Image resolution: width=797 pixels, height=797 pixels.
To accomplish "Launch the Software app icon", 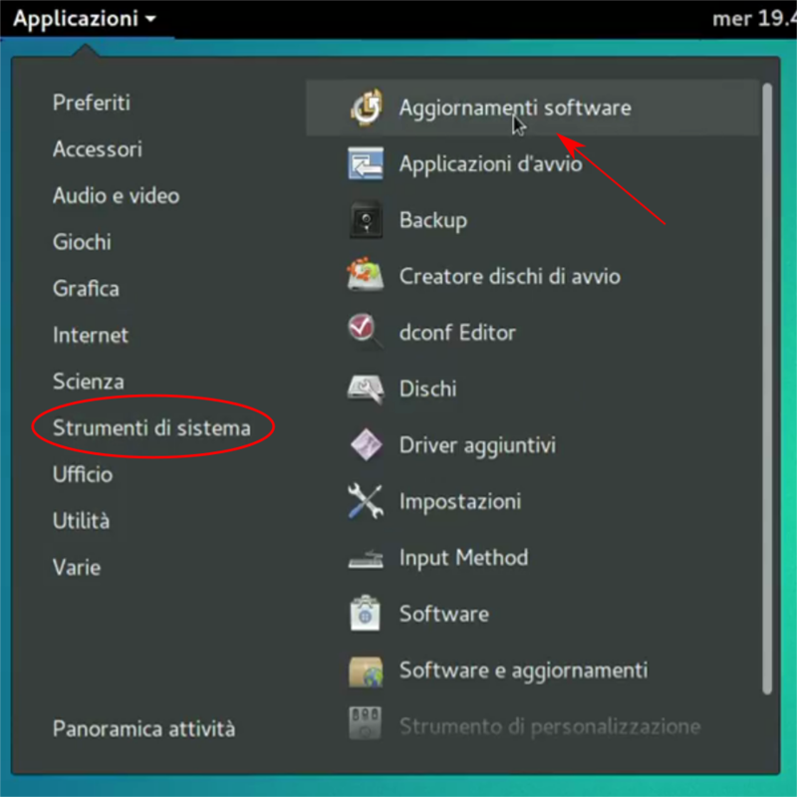I will [x=367, y=614].
